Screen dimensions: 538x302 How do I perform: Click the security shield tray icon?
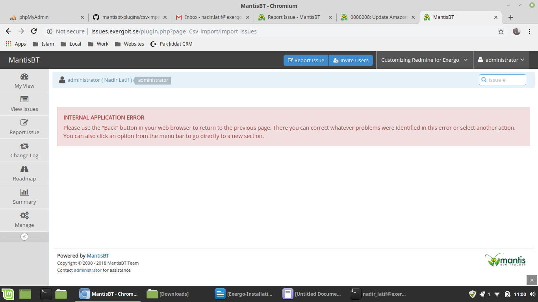click(x=473, y=294)
